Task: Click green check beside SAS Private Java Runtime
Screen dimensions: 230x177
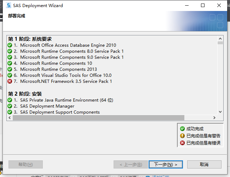Action: [x=10, y=100]
